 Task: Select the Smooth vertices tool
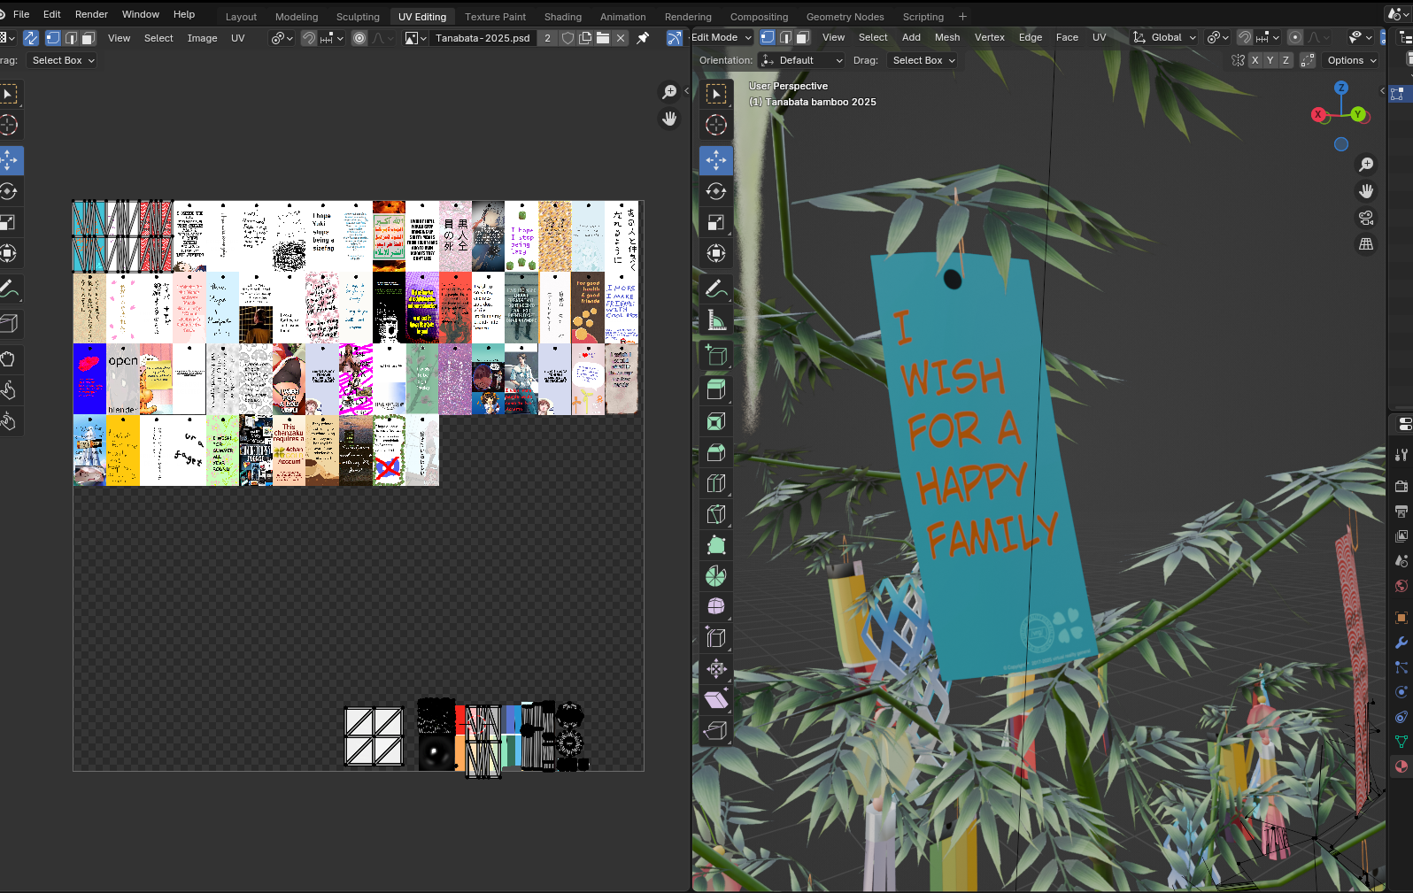point(716,606)
